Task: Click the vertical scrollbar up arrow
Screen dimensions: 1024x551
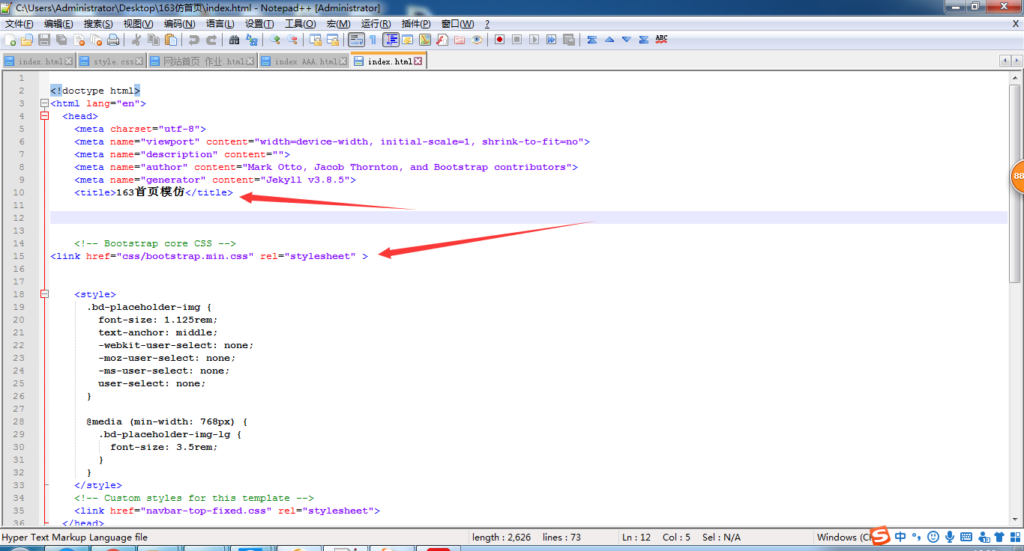Action: tap(1016, 78)
